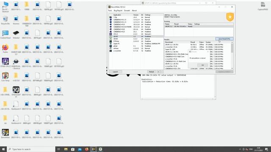Open the BenchMate desktop shortcut
The width and height of the screenshot is (271, 152).
[x=6, y=134]
